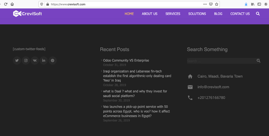Open the LinkedIn social icon

[44, 61]
